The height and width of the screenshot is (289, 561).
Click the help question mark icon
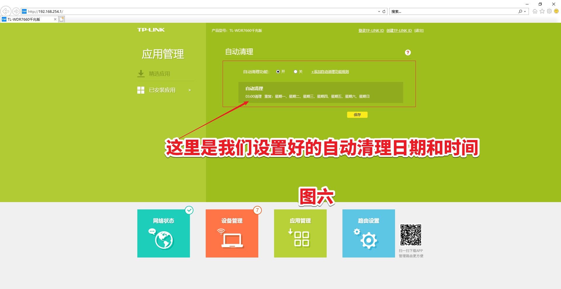point(408,52)
